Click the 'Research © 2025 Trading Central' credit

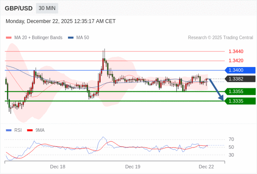click(x=220, y=38)
